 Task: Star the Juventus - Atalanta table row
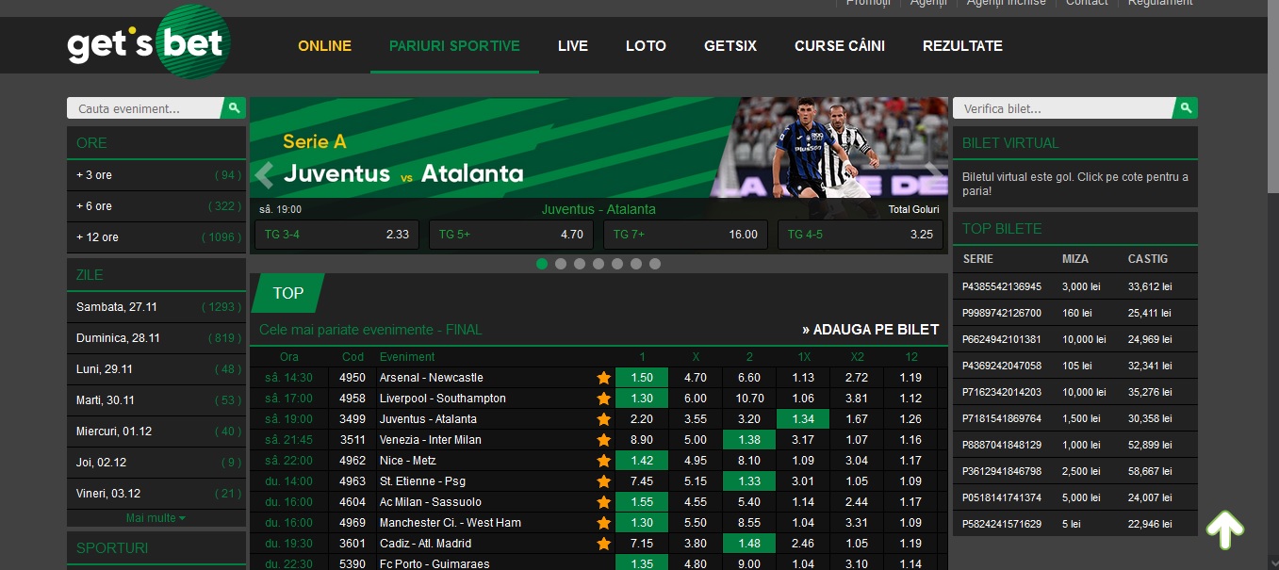point(604,419)
